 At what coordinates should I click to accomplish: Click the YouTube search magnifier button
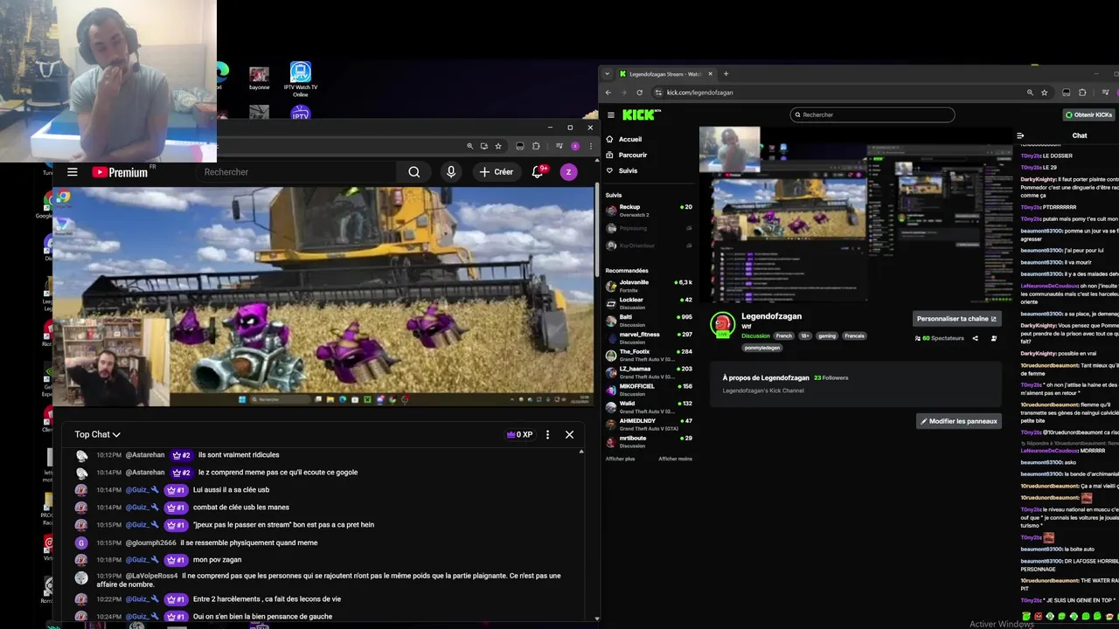point(414,172)
